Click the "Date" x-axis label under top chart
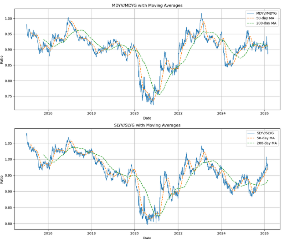The width and height of the screenshot is (287, 243). (146, 118)
